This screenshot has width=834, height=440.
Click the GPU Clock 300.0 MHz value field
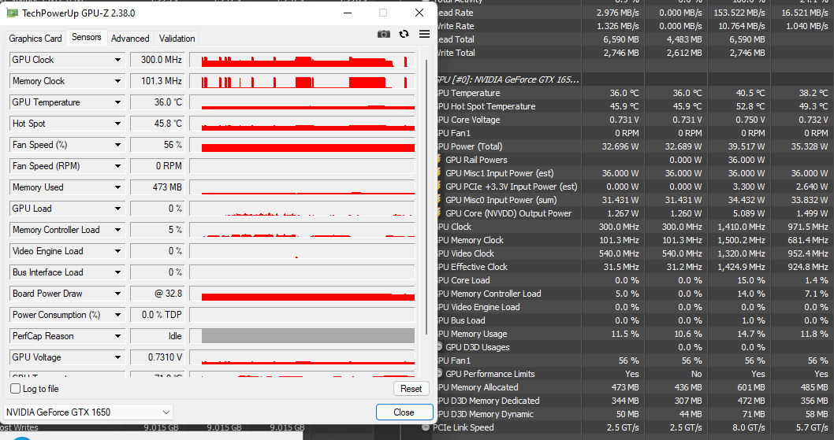coord(158,60)
